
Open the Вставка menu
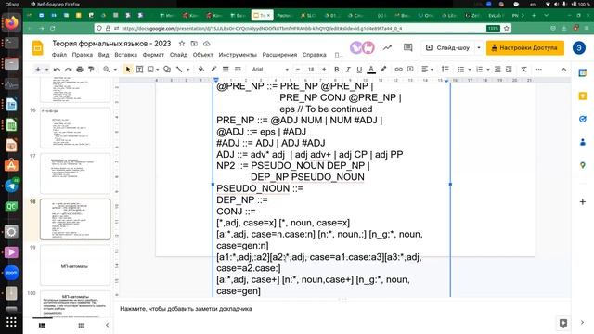(x=126, y=55)
